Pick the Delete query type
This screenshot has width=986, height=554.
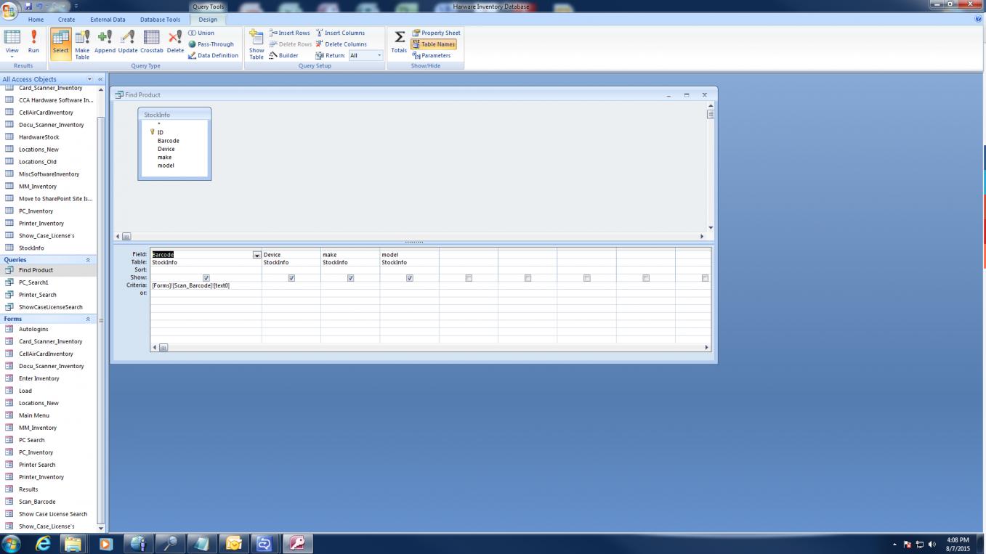coord(175,42)
